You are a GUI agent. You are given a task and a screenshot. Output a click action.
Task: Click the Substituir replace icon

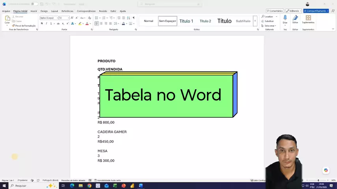pyautogui.click(x=263, y=21)
